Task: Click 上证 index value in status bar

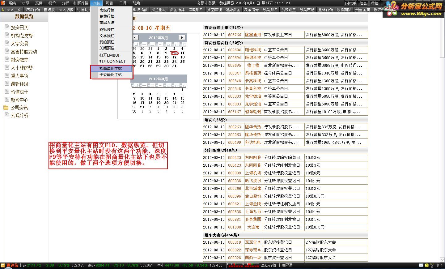Action: coord(34,265)
